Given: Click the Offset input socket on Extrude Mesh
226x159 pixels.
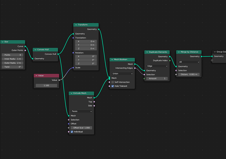Looking at the screenshot, I should tap(68, 124).
